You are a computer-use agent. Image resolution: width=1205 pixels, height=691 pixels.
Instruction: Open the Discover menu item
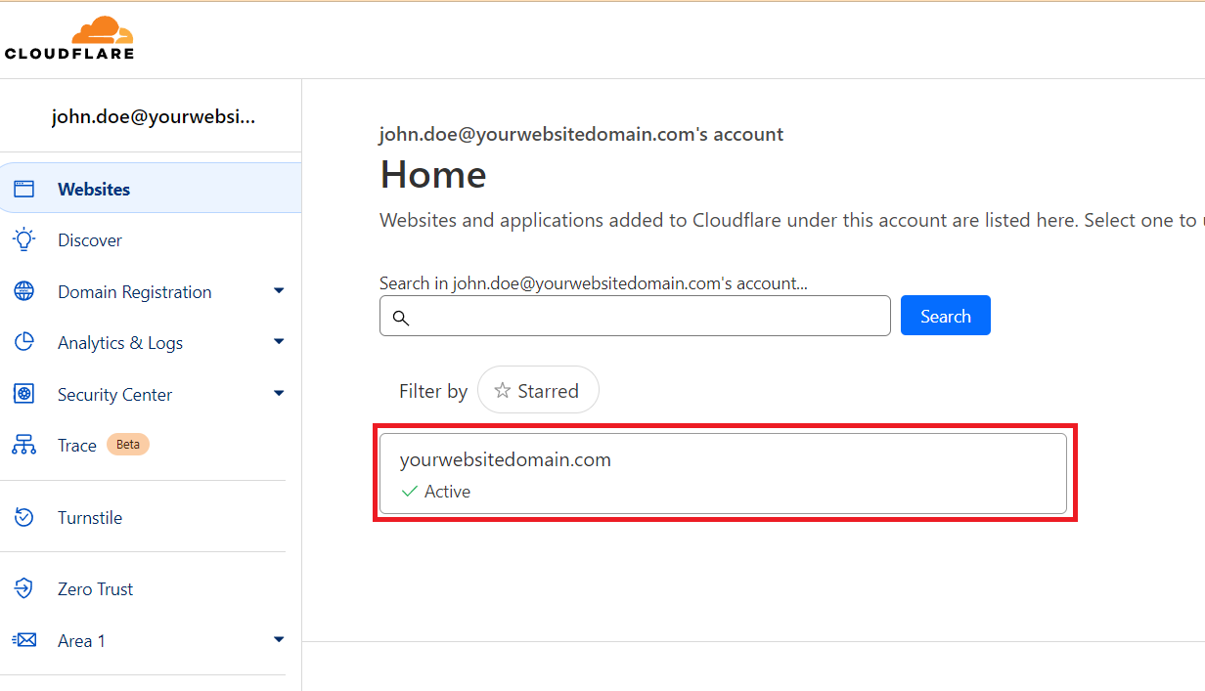coord(90,240)
